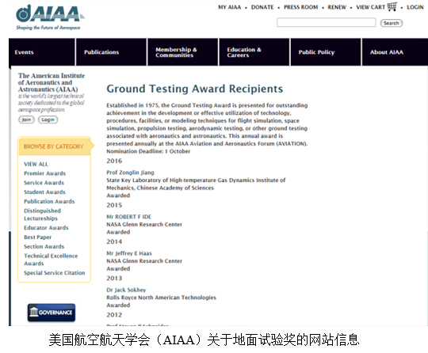Click the RENEW link

point(337,7)
